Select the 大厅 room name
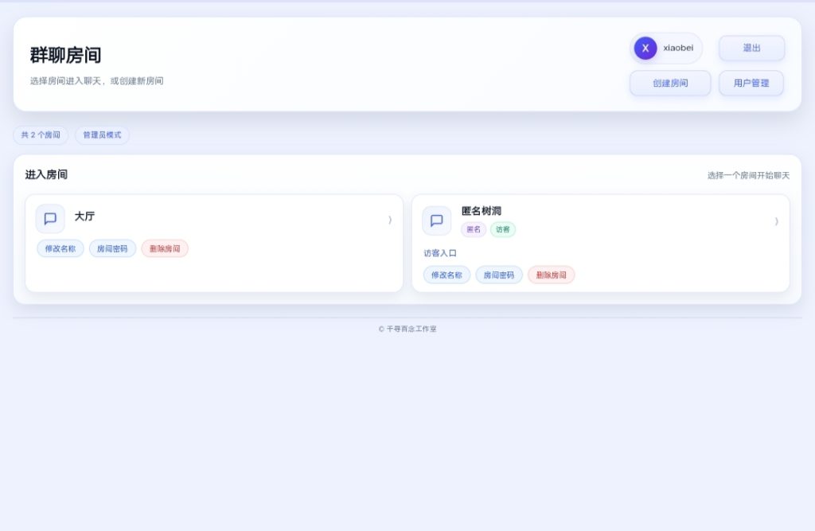This screenshot has width=815, height=531. coord(84,217)
